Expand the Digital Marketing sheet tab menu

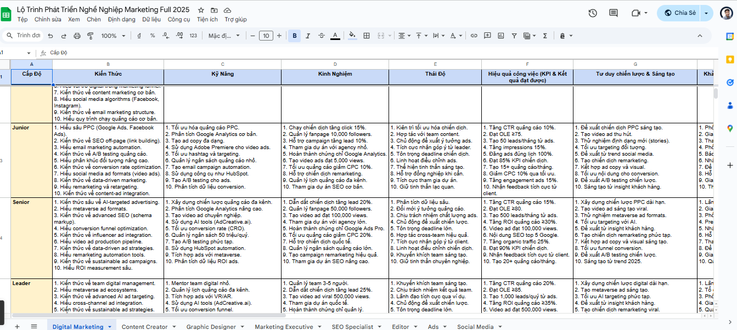110,327
